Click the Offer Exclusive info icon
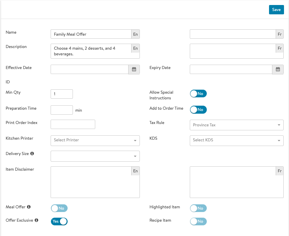Screen dimensions: 289x236 (36, 220)
